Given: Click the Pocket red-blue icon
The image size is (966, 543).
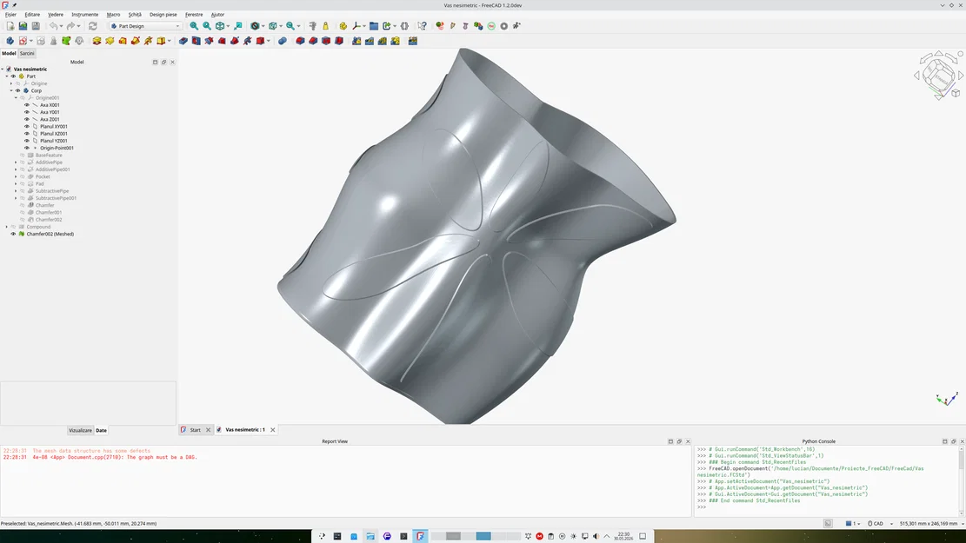Looking at the screenshot, I should tap(183, 41).
